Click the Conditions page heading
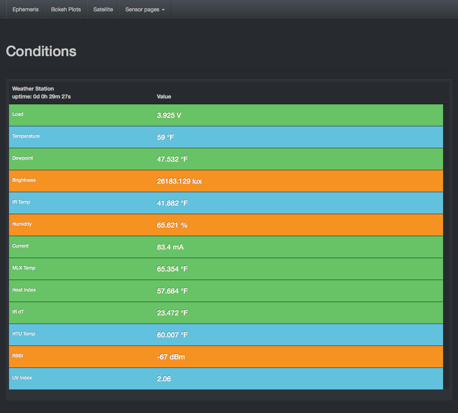The image size is (458, 413). [x=41, y=51]
